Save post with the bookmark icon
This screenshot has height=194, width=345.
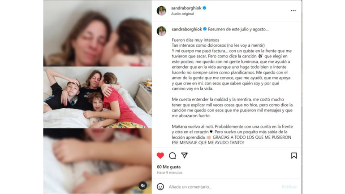294,155
